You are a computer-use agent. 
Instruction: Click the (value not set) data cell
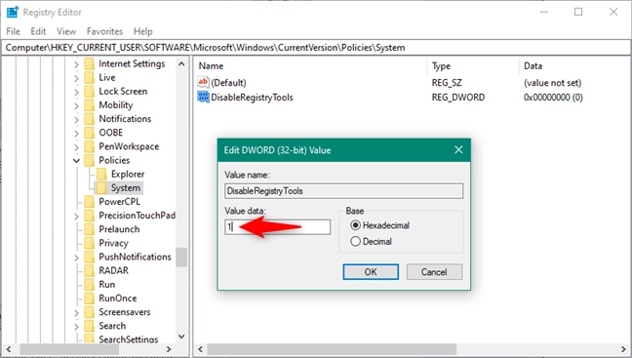click(x=552, y=83)
